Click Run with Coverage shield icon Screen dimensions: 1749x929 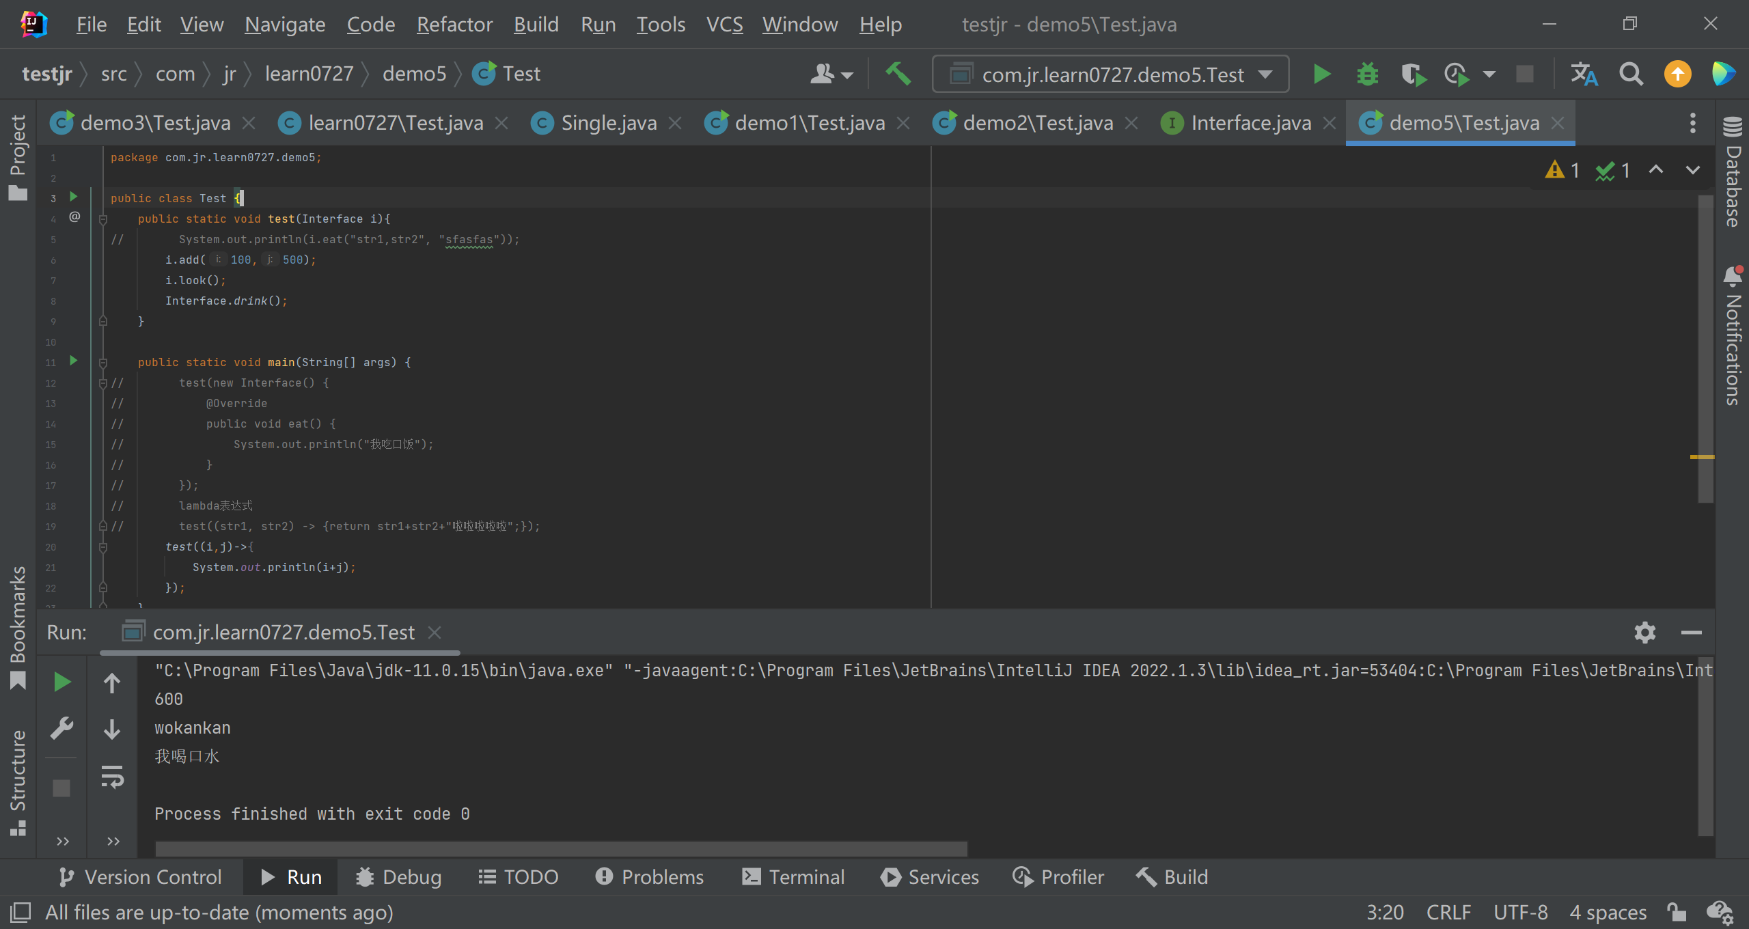click(1412, 74)
